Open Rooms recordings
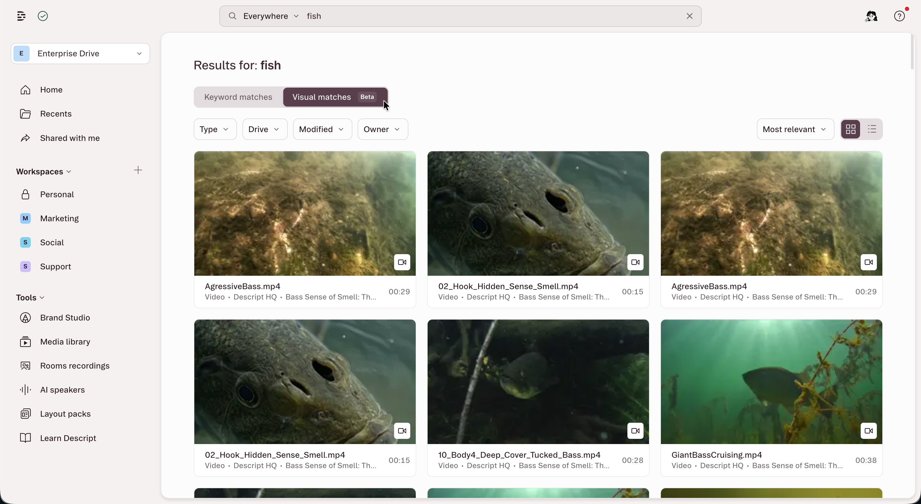This screenshot has width=921, height=504. click(75, 366)
